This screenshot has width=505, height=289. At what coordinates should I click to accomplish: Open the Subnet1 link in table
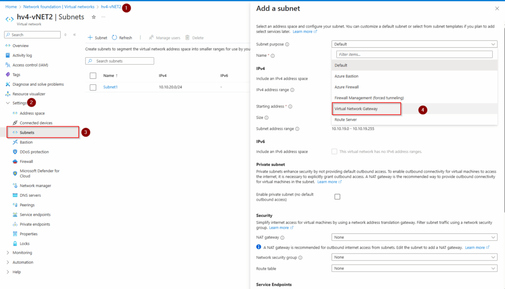pos(110,87)
